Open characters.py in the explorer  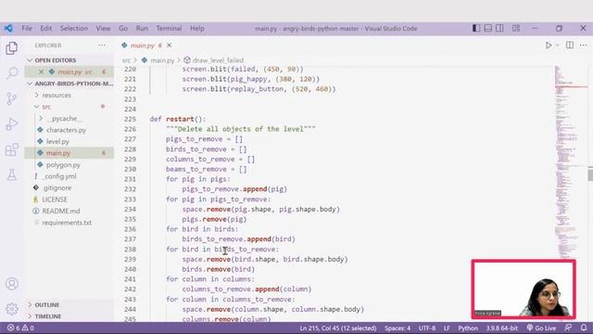click(x=66, y=130)
